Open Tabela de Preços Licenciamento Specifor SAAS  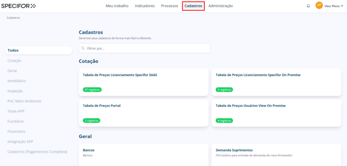tap(144, 82)
